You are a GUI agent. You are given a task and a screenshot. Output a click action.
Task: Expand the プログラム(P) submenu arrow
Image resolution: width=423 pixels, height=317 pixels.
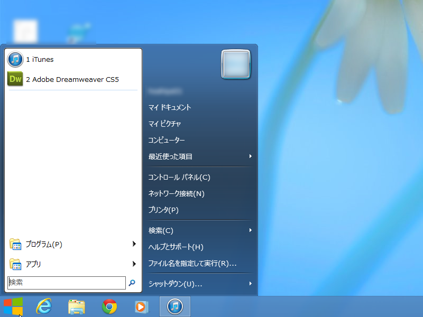[134, 244]
